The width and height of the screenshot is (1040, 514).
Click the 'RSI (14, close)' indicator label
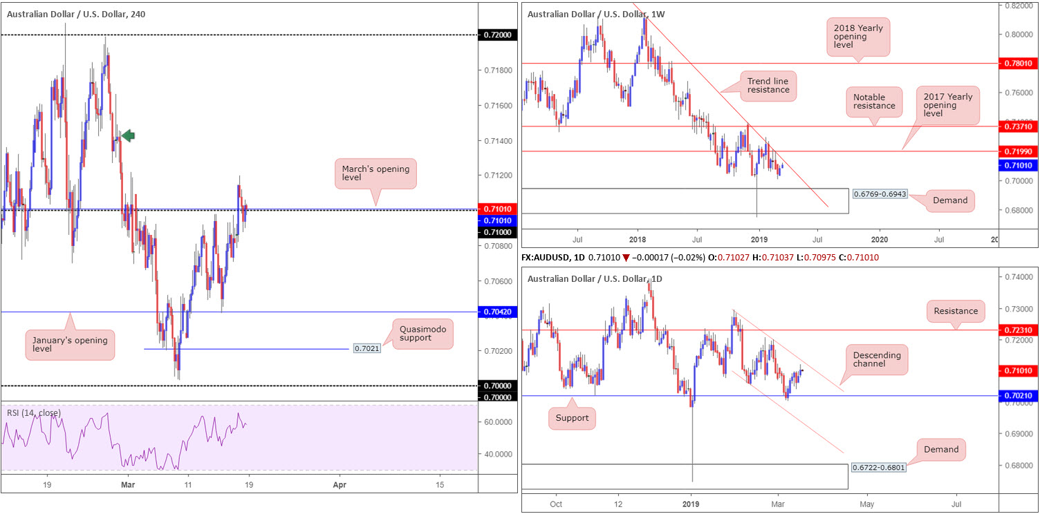34,413
